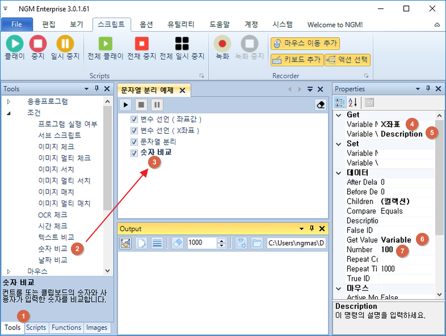The width and height of the screenshot is (446, 336).
Task: Click the Number property value 100
Action: tap(387, 249)
